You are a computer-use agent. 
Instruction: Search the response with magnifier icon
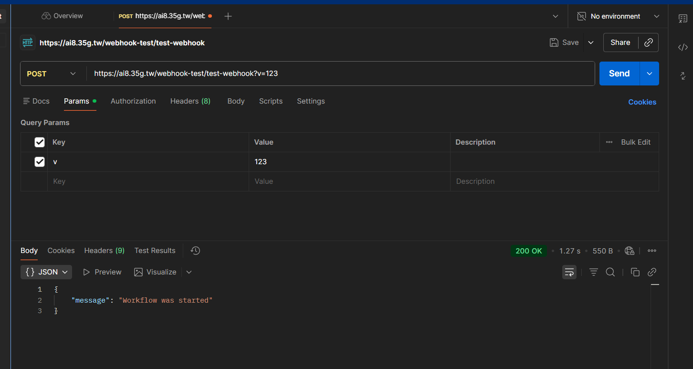coord(610,272)
